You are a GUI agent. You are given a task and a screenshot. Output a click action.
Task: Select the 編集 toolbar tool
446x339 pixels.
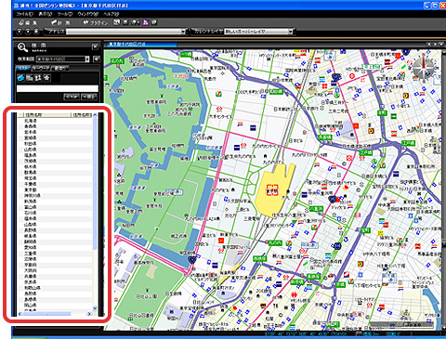click(x=28, y=22)
